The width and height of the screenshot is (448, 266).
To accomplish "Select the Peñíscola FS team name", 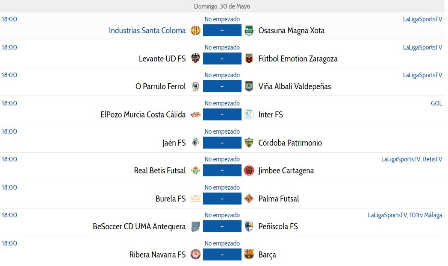I will coord(278,227).
